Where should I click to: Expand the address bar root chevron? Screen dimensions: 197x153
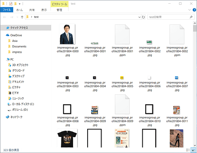tap(31, 17)
